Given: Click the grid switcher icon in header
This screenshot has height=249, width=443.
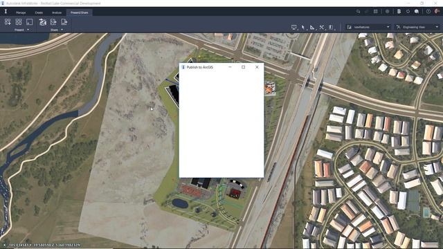Looking at the screenshot, I should (375, 12).
